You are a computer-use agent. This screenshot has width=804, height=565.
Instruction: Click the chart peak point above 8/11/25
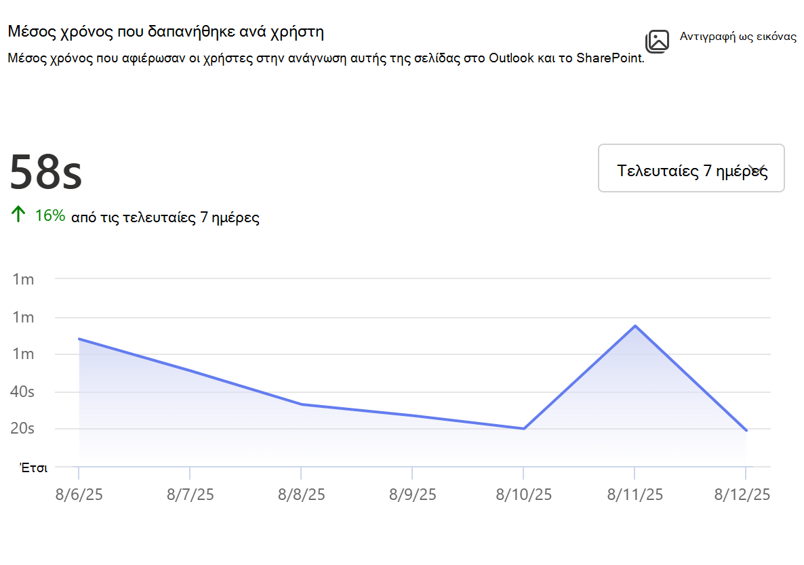click(x=635, y=326)
